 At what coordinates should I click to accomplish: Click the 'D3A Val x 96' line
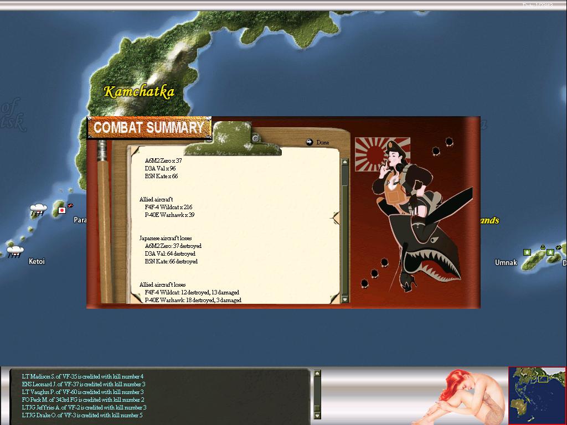(x=160, y=168)
